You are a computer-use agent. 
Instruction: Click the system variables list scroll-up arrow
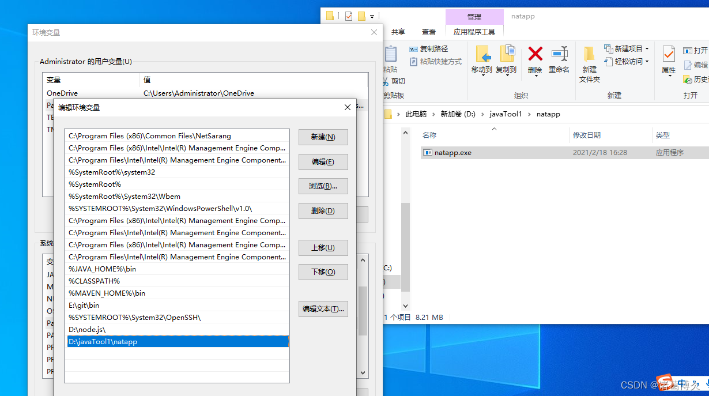click(x=363, y=261)
